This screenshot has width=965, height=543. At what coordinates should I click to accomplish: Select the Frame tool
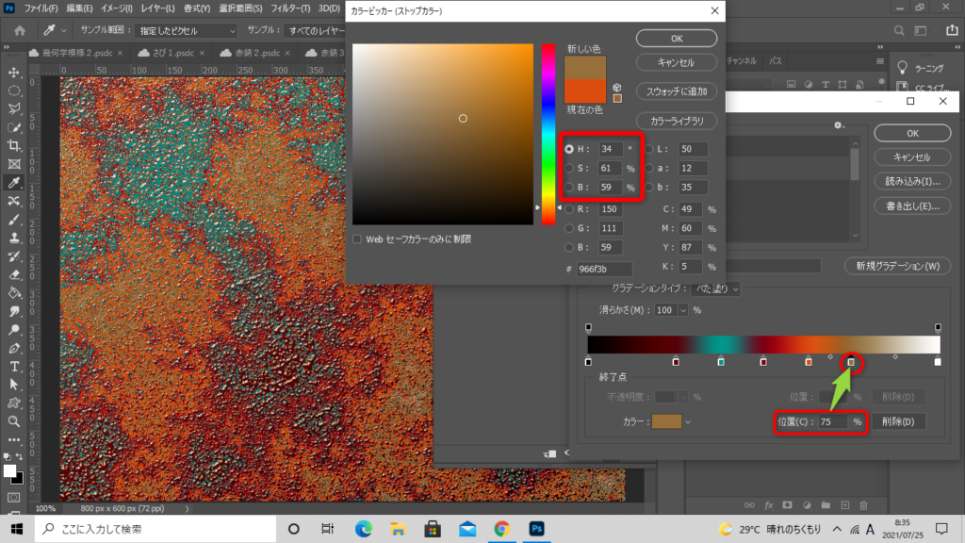pos(14,164)
